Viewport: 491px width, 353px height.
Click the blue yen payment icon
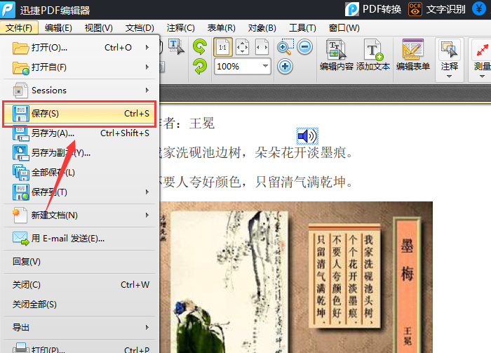click(x=479, y=8)
